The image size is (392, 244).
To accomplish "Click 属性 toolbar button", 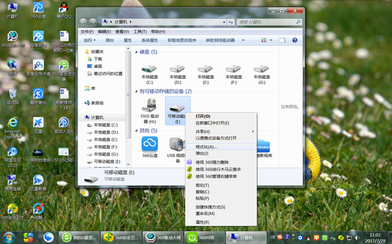I will click(128, 40).
